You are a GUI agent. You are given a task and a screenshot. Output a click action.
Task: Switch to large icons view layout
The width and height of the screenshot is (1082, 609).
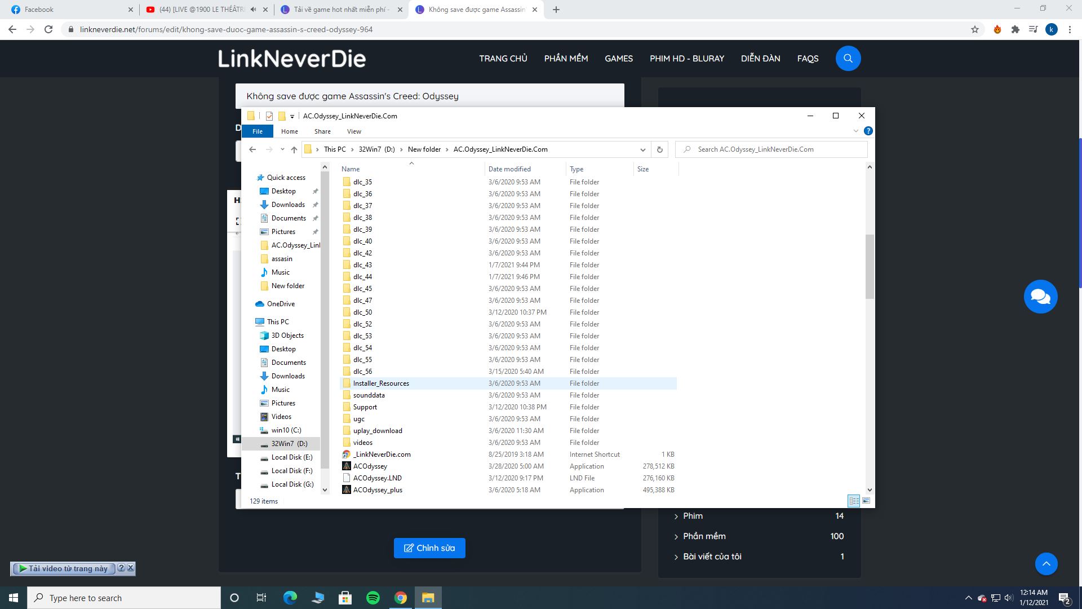pos(866,501)
